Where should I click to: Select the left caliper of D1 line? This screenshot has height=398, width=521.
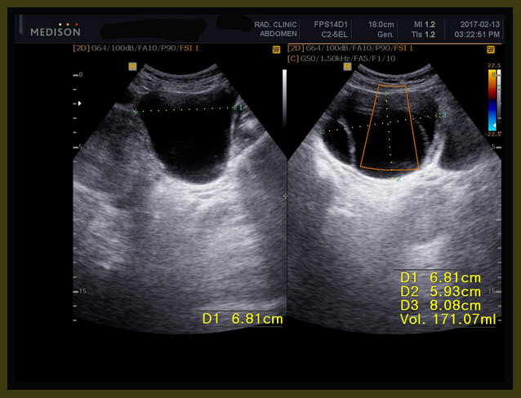click(x=136, y=110)
